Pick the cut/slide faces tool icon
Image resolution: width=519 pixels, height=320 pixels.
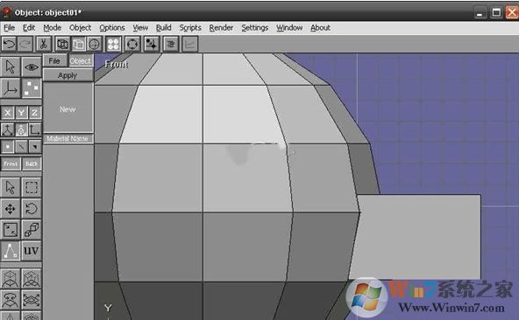pyautogui.click(x=32, y=300)
